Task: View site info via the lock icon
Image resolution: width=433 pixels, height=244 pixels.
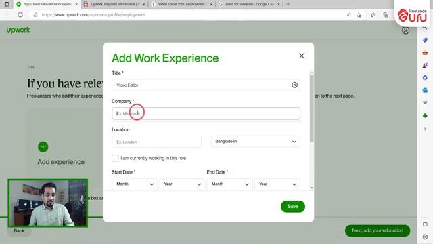Action: 35,15
